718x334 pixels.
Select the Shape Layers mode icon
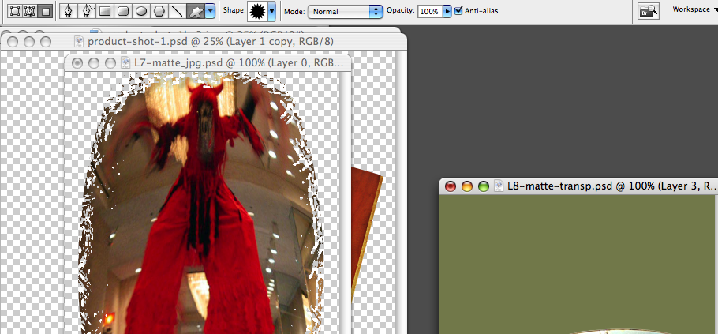point(13,12)
